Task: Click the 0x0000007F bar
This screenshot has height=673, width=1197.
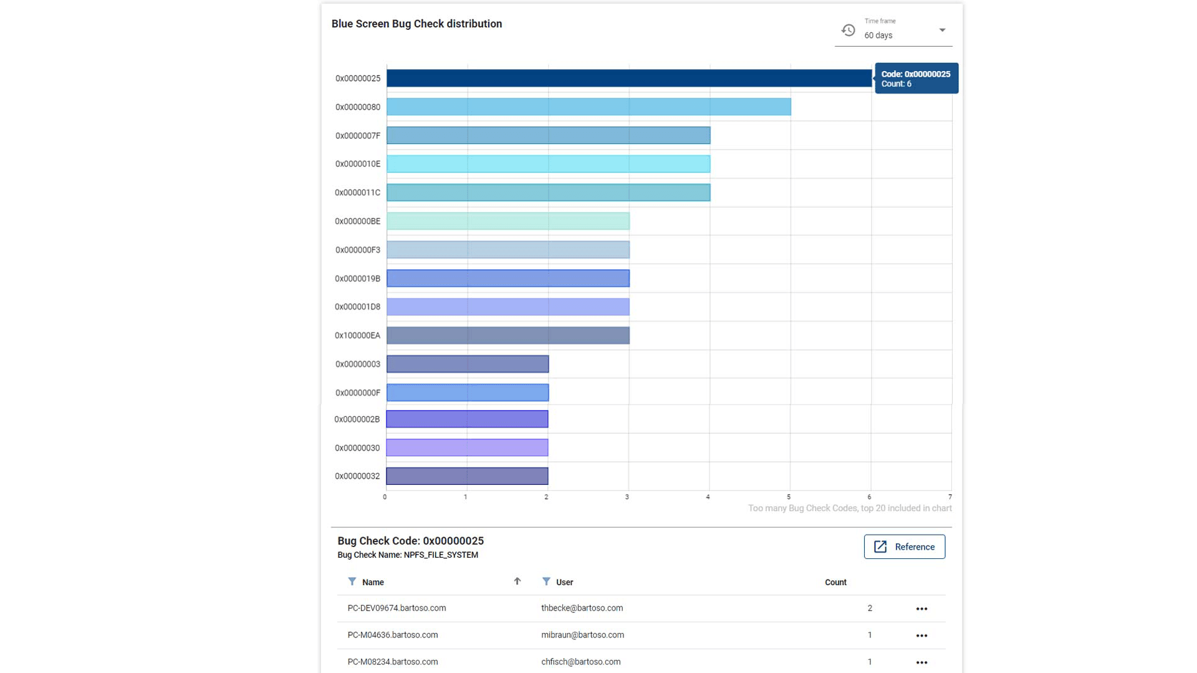Action: (548, 135)
